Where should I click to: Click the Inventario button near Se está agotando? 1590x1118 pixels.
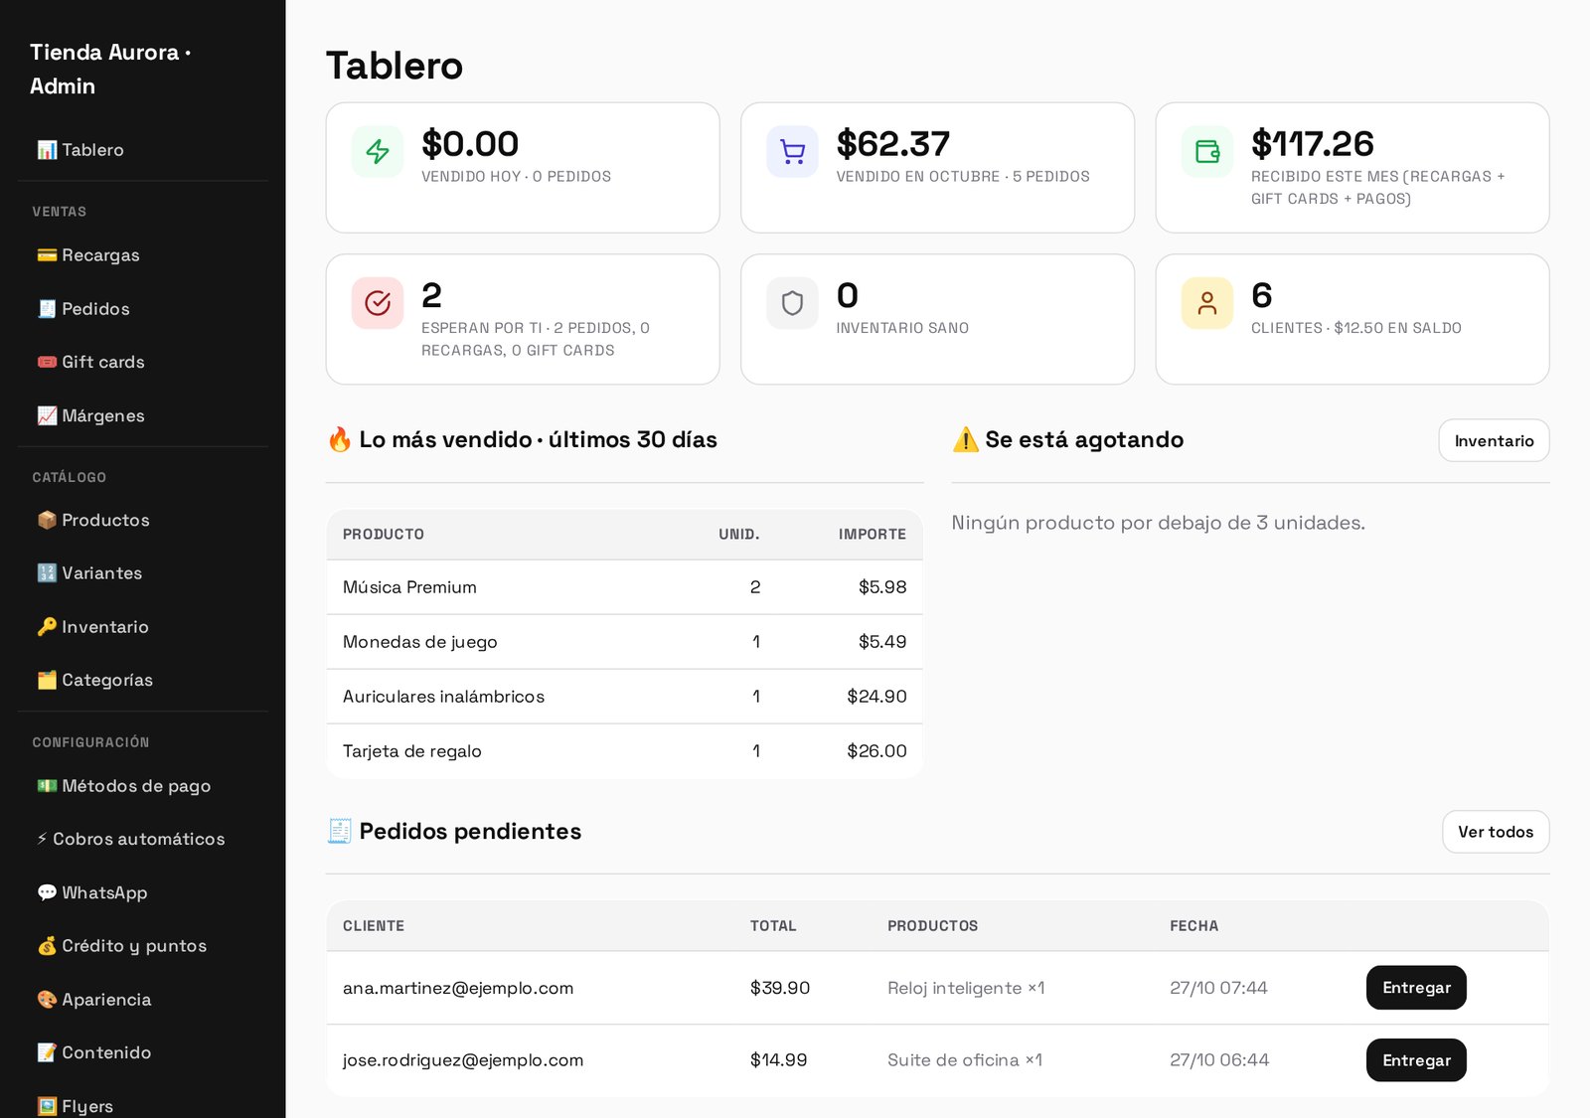[x=1494, y=440]
